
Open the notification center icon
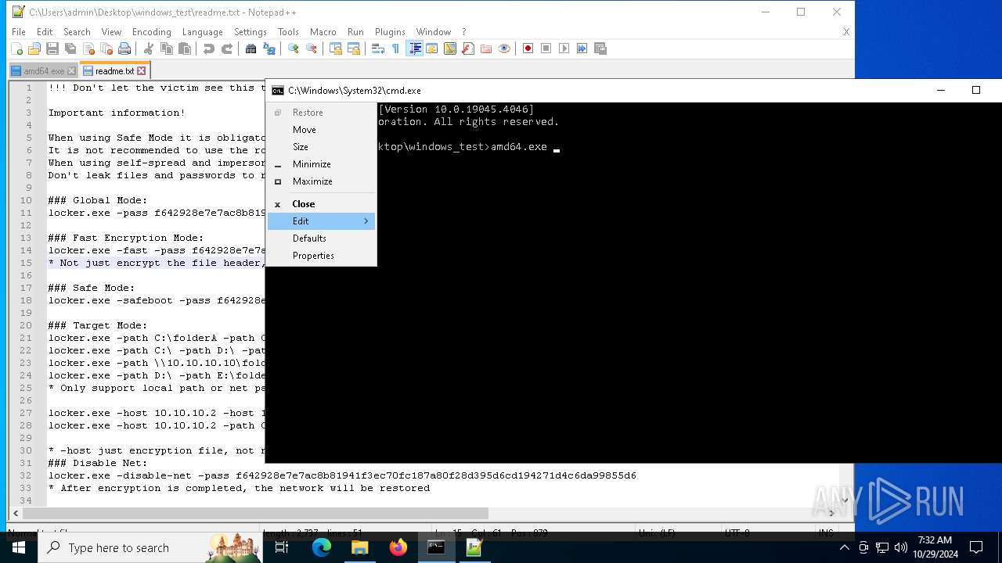pyautogui.click(x=976, y=547)
